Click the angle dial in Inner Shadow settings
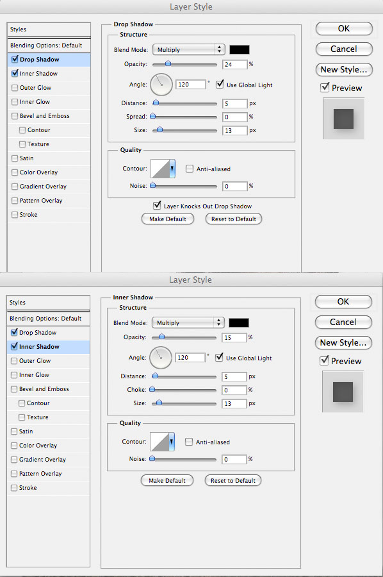 tap(161, 357)
